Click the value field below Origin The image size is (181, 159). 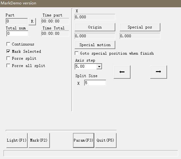click(x=95, y=36)
